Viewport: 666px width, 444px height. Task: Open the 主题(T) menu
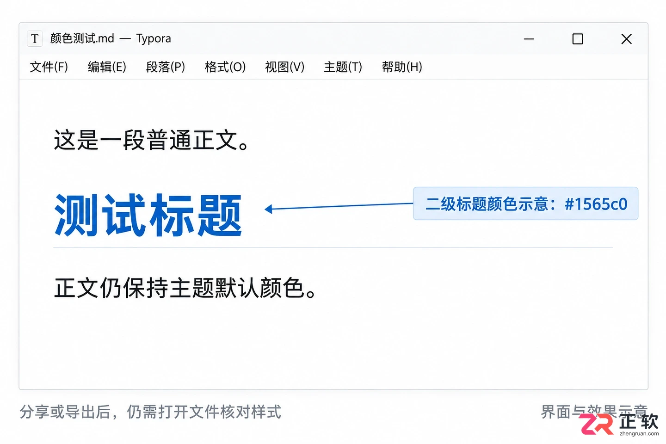coord(343,67)
